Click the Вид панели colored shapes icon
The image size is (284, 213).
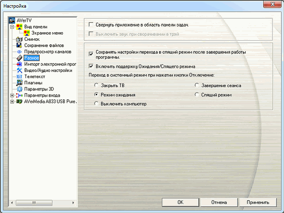point(19,27)
